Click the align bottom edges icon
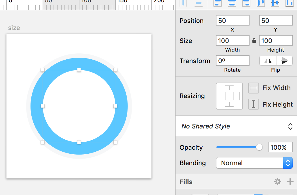 (x=289, y=3)
